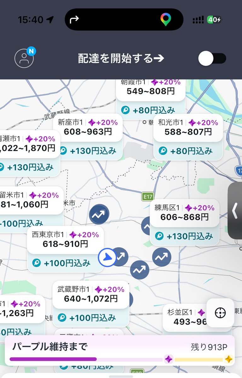Select the 練馬区1 price 606~868円
Image resolution: width=242 pixels, height=378 pixels.
pos(185,217)
